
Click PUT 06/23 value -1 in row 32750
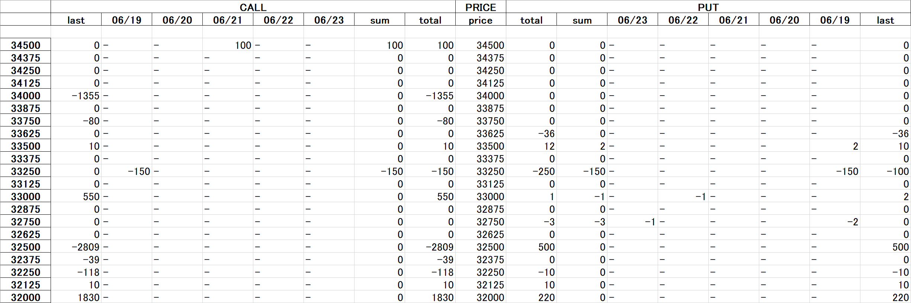[x=632, y=222]
